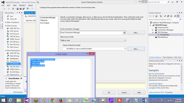Select Mappings page in editor
The width and height of the screenshot is (184, 103).
point(44,20)
